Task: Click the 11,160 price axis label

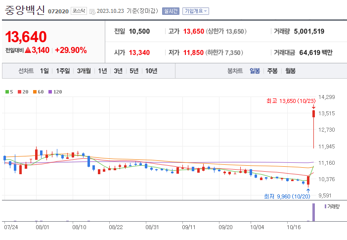Action: pyautogui.click(x=326, y=163)
